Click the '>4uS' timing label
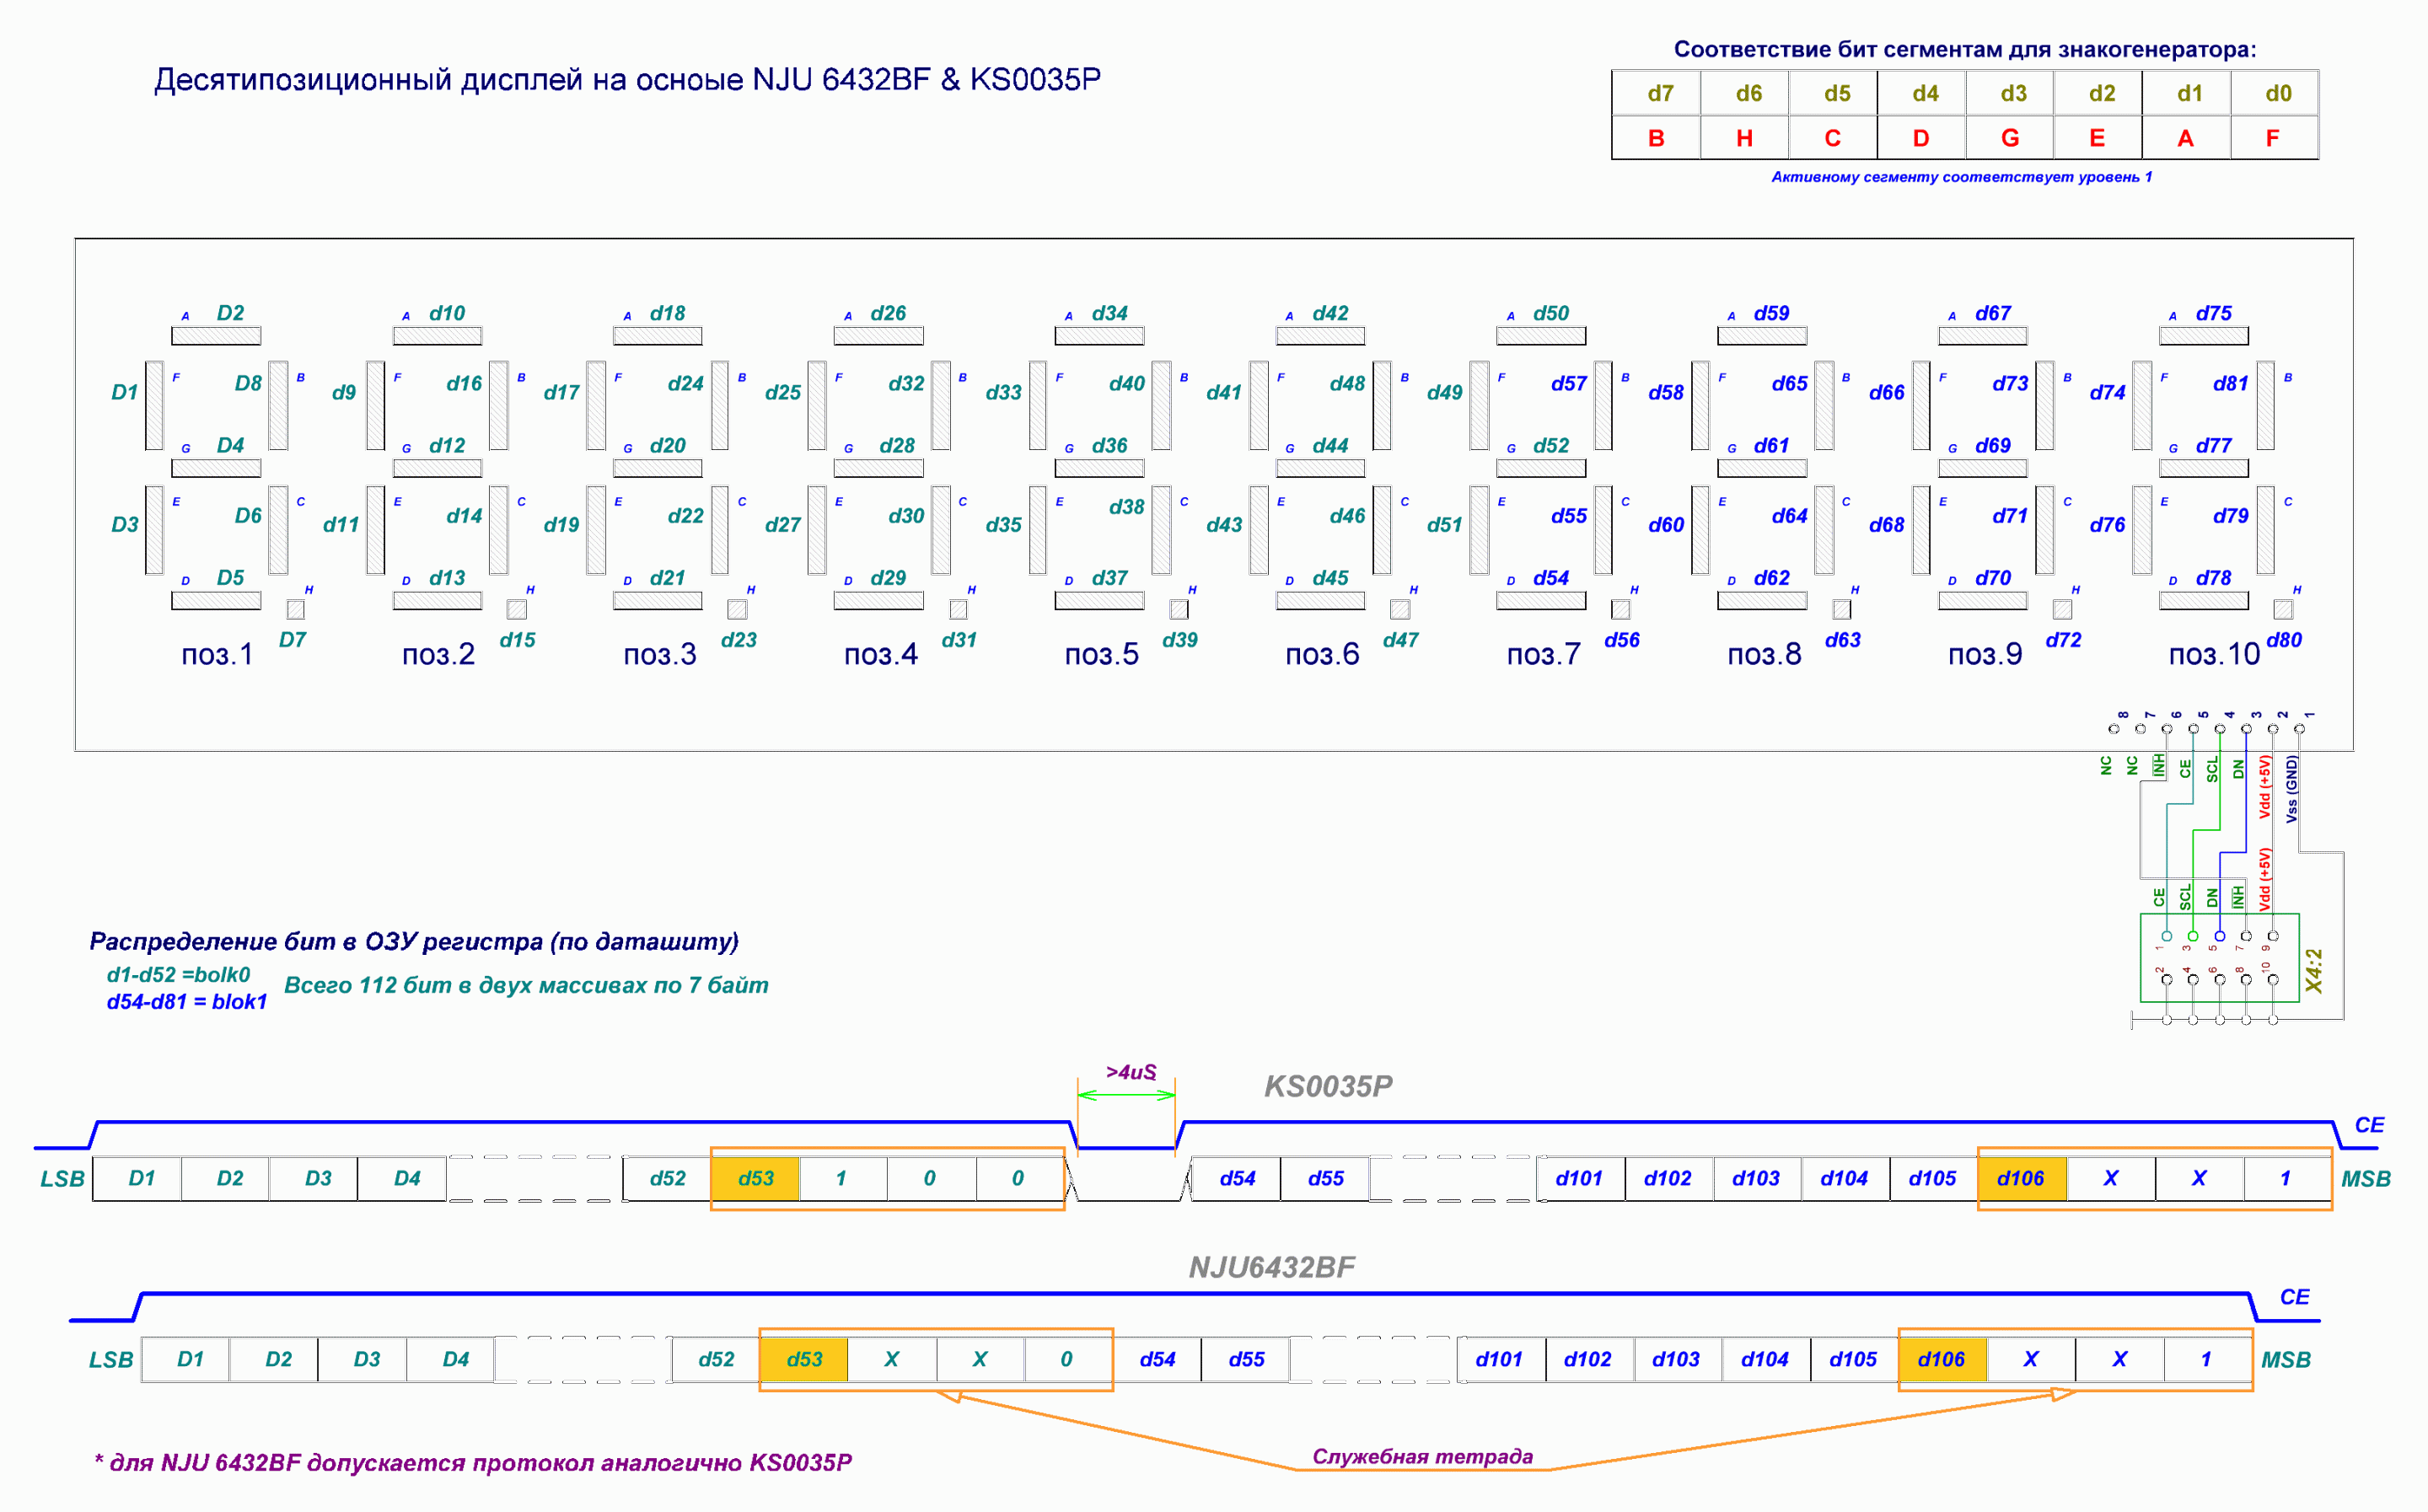 (x=1131, y=1073)
